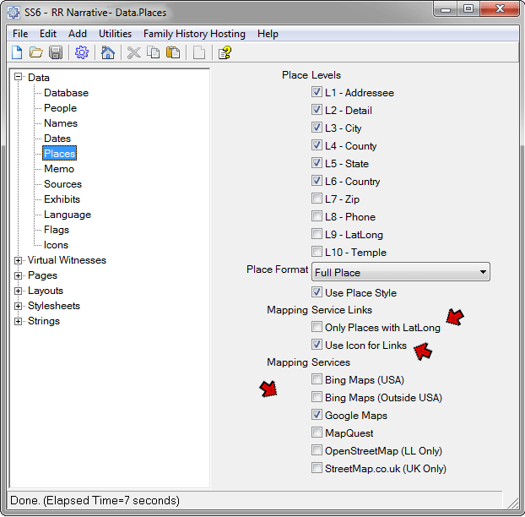Viewport: 525px width, 517px height.
Task: Enable Bing Maps (Outside USA) service
Action: click(317, 397)
